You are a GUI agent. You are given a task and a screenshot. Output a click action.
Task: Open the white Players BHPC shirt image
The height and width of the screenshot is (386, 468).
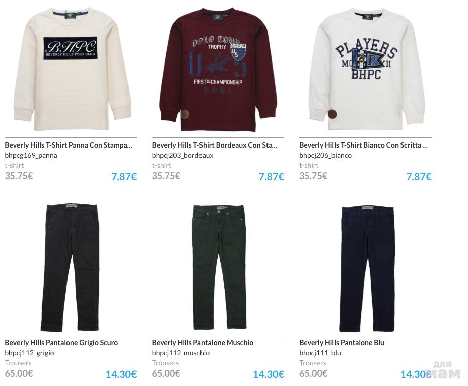pyautogui.click(x=367, y=69)
